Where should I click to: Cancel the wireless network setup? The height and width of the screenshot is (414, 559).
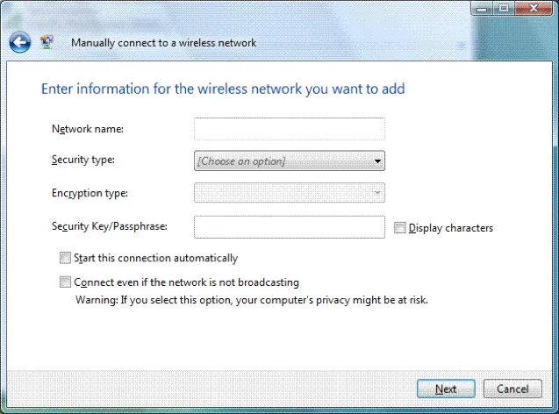click(512, 389)
